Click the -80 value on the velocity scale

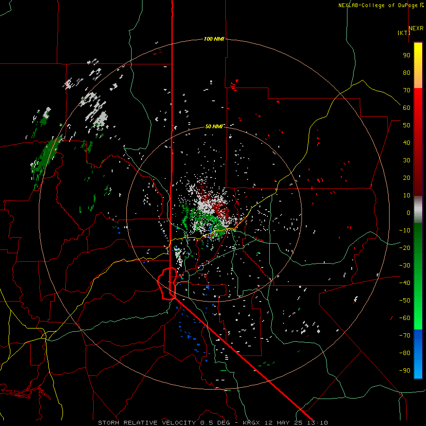[405, 353]
